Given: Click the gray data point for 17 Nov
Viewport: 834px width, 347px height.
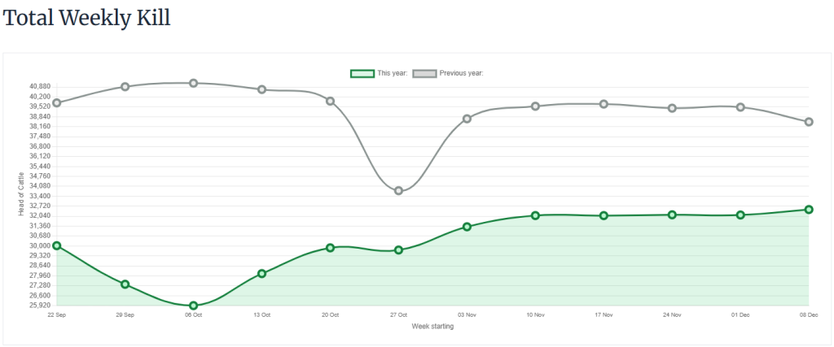Looking at the screenshot, I should (x=604, y=104).
